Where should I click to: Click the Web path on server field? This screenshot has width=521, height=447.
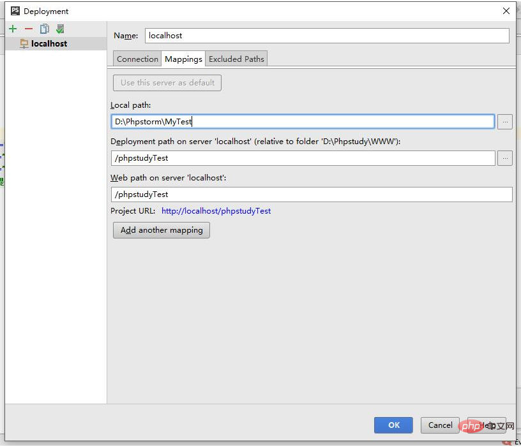point(312,194)
